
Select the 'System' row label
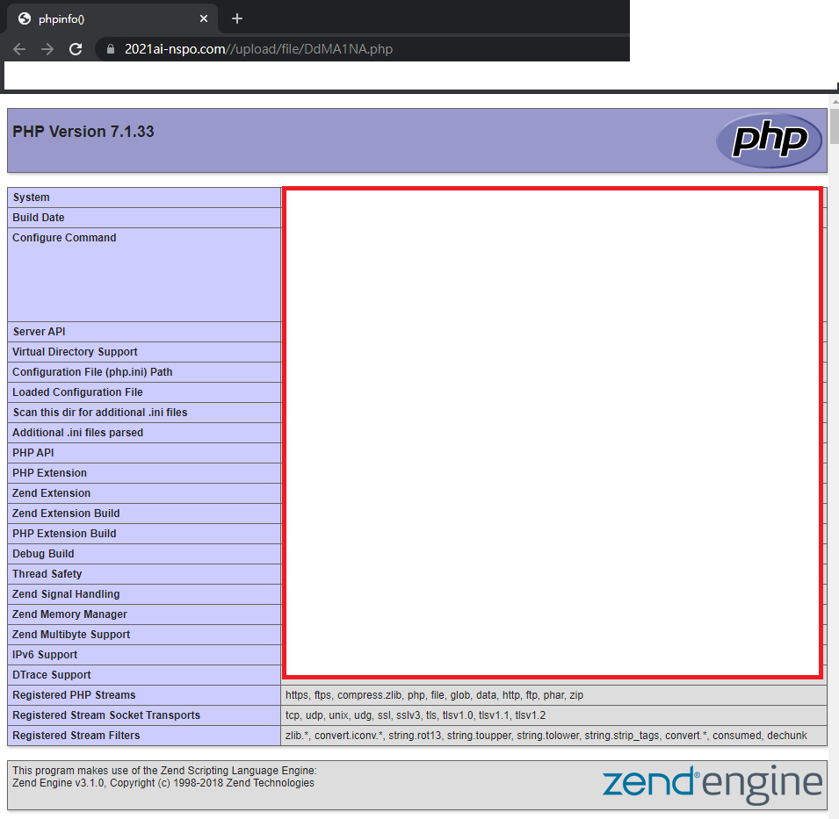(31, 198)
